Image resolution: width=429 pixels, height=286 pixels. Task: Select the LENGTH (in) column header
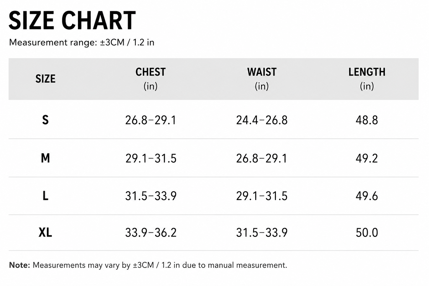(367, 79)
